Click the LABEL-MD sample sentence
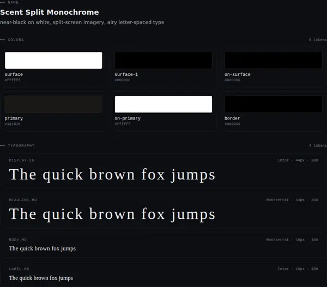The height and width of the screenshot is (287, 327). click(41, 278)
